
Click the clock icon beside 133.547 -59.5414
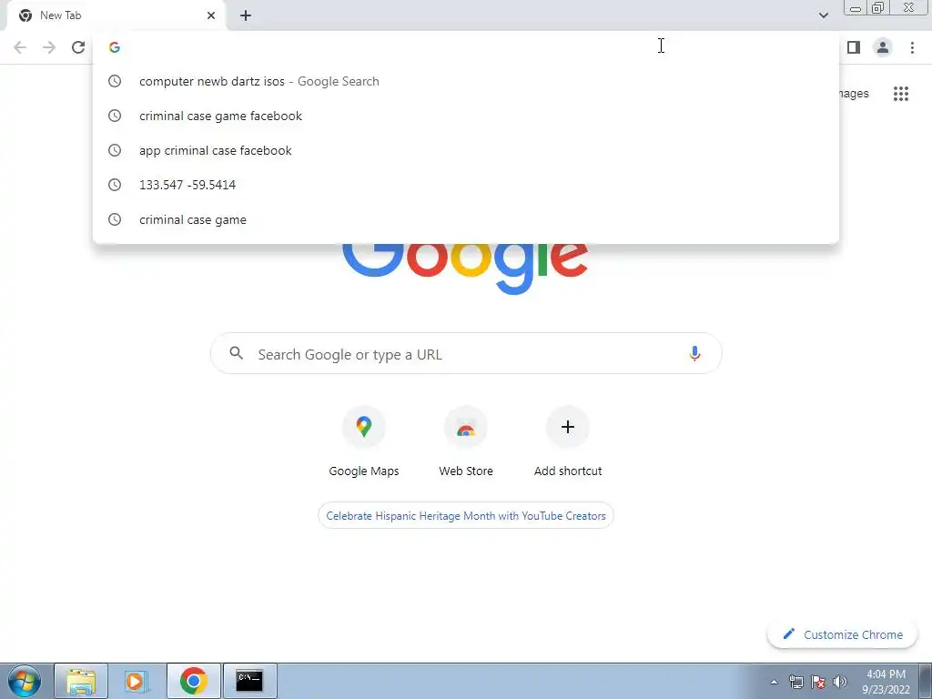tap(115, 185)
